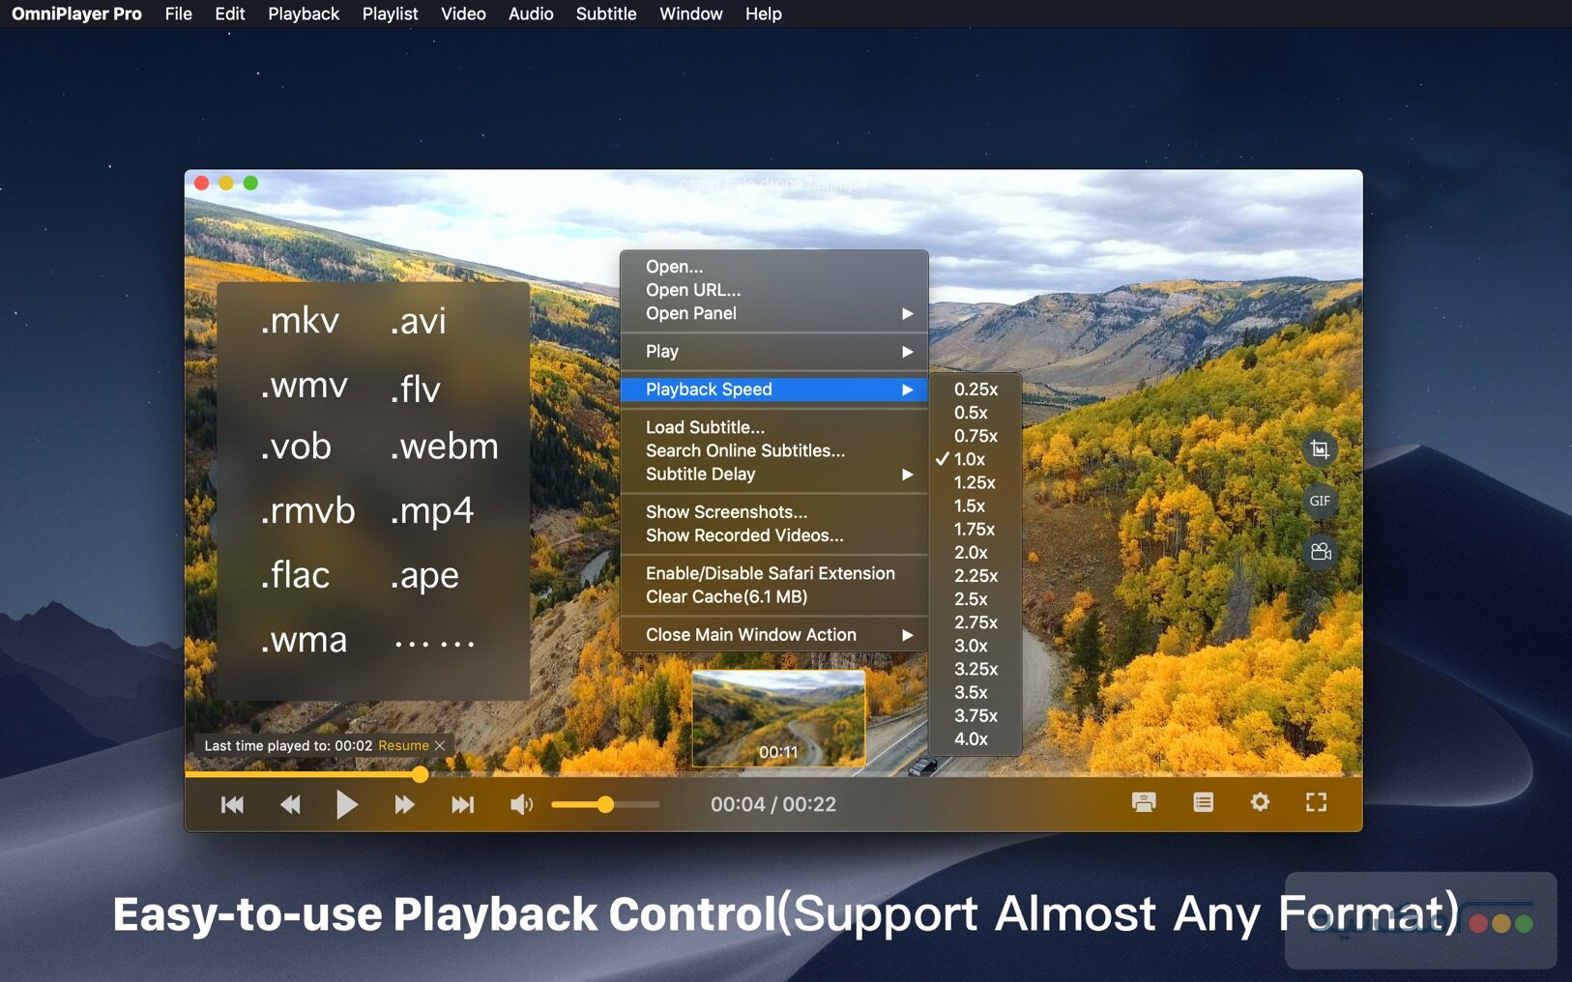Click Resume to continue last playback

click(402, 745)
